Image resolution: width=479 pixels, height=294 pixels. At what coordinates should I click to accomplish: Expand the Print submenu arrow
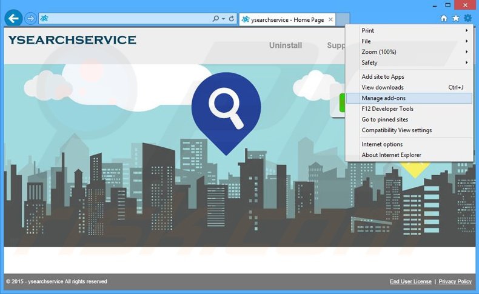(466, 30)
